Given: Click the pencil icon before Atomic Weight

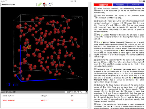Looking at the screenshot, I should (102, 42).
